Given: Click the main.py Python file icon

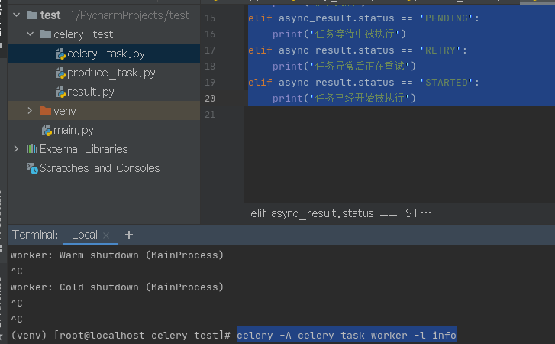Looking at the screenshot, I should 47,130.
